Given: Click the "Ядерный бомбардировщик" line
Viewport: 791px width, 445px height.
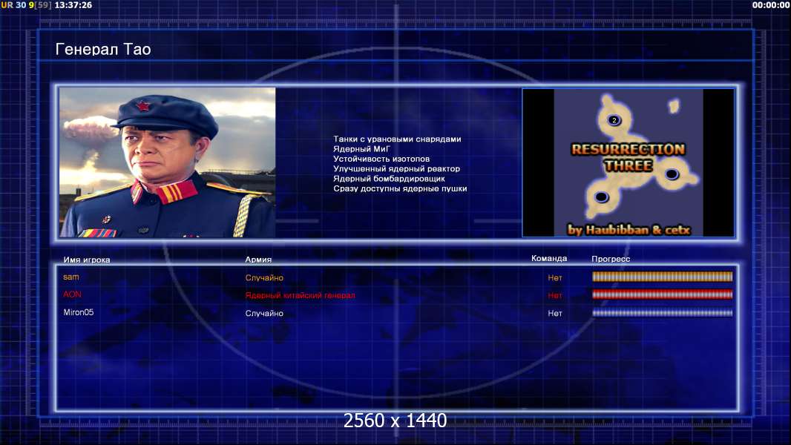Looking at the screenshot, I should coord(389,179).
